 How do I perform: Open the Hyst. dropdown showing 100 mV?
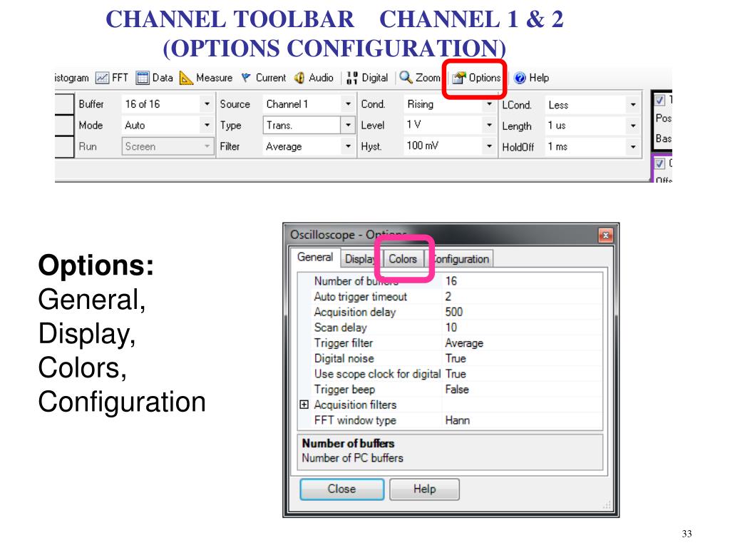point(449,146)
